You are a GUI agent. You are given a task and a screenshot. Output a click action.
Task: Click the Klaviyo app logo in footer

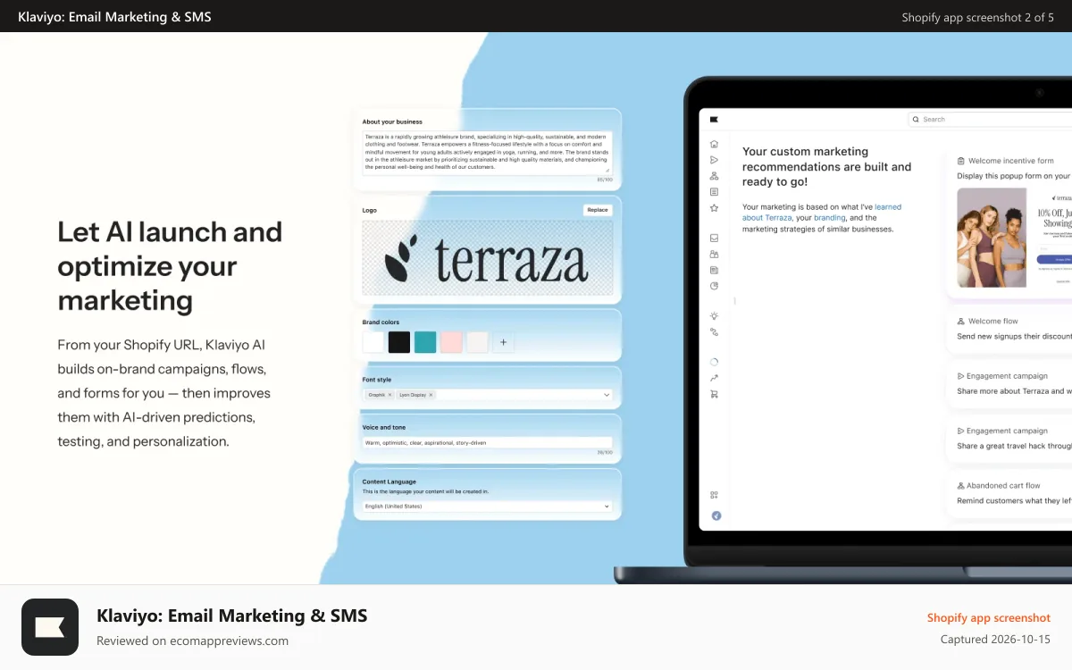point(50,627)
